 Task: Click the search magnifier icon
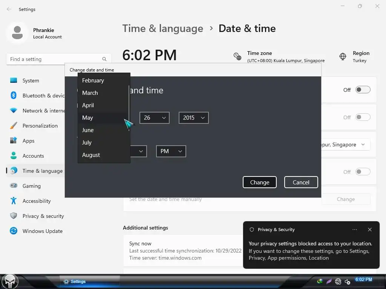(x=104, y=59)
